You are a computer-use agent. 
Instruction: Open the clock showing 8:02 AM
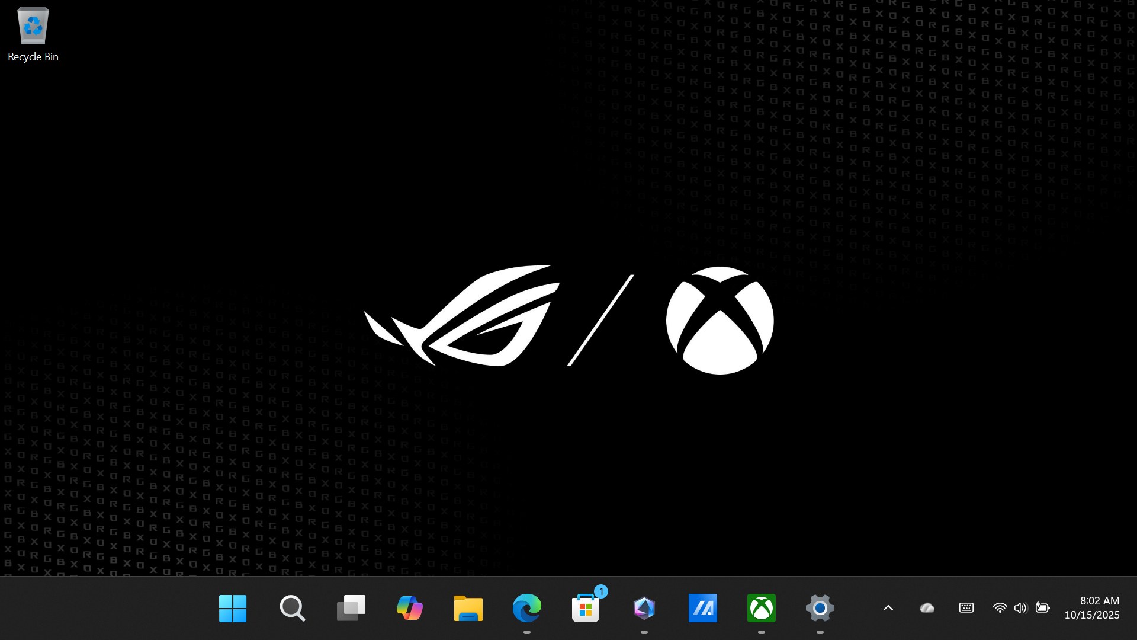(1099, 601)
